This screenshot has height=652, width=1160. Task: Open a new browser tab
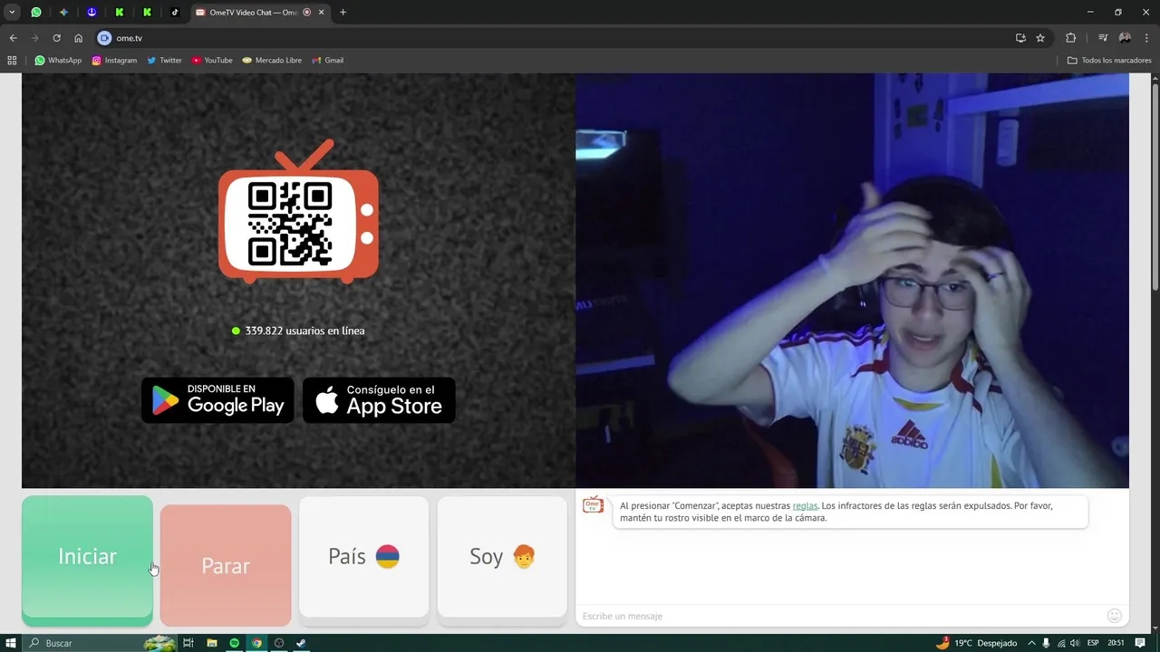(343, 13)
